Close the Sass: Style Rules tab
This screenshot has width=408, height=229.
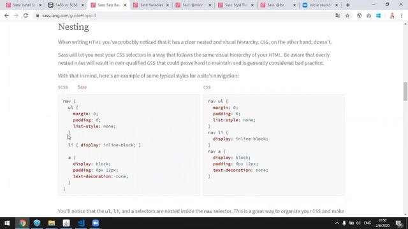point(252,5)
